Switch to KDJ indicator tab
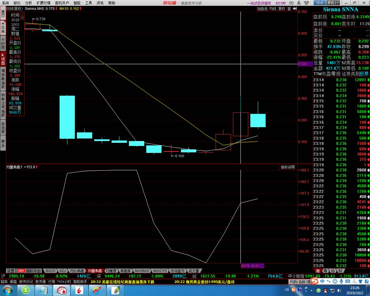The height and width of the screenshot is (296, 370). click(63, 271)
